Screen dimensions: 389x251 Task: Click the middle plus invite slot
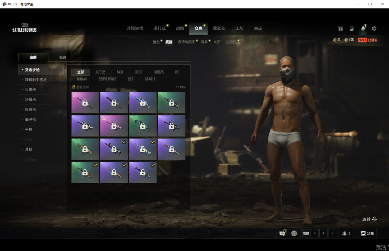(323, 233)
